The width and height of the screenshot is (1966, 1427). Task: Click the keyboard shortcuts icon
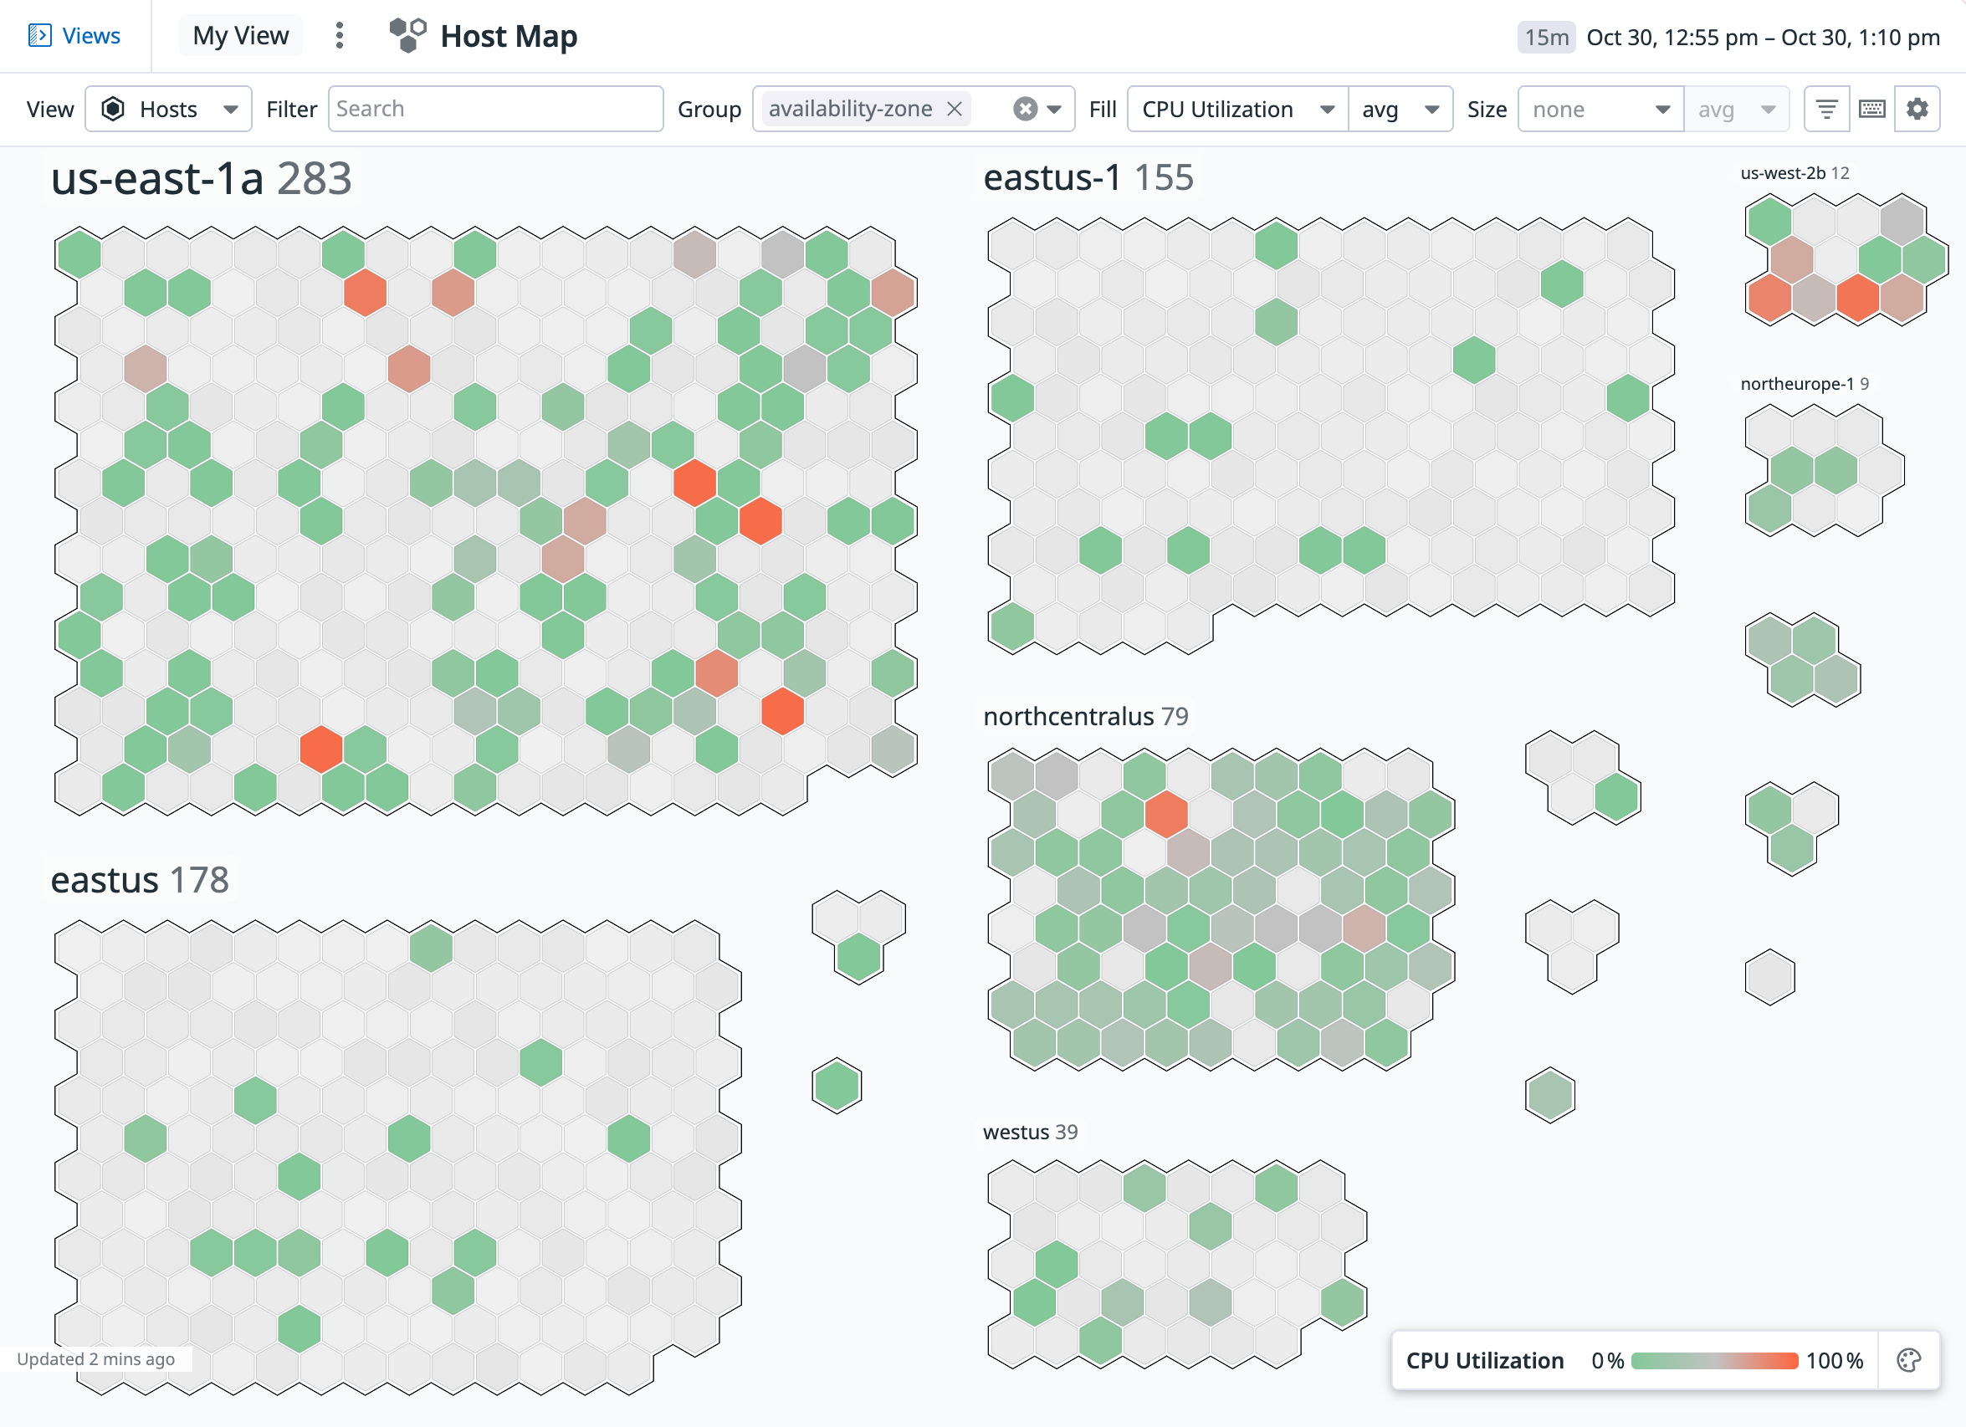[x=1871, y=110]
